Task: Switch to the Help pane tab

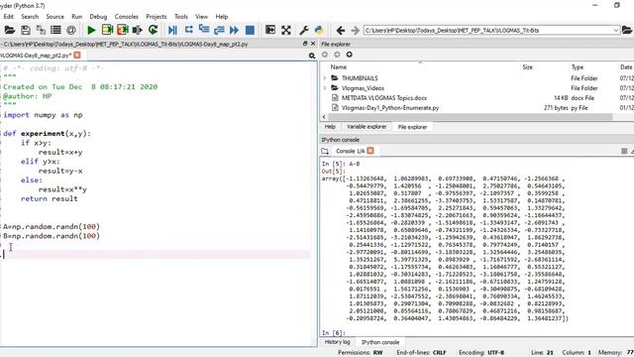Action: click(x=330, y=127)
